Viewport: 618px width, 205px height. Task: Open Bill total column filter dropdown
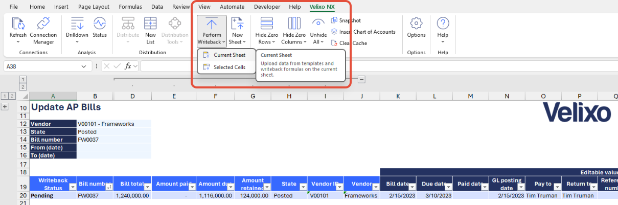coord(147,187)
